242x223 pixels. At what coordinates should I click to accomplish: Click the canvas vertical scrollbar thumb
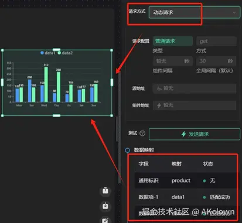tap(117, 129)
